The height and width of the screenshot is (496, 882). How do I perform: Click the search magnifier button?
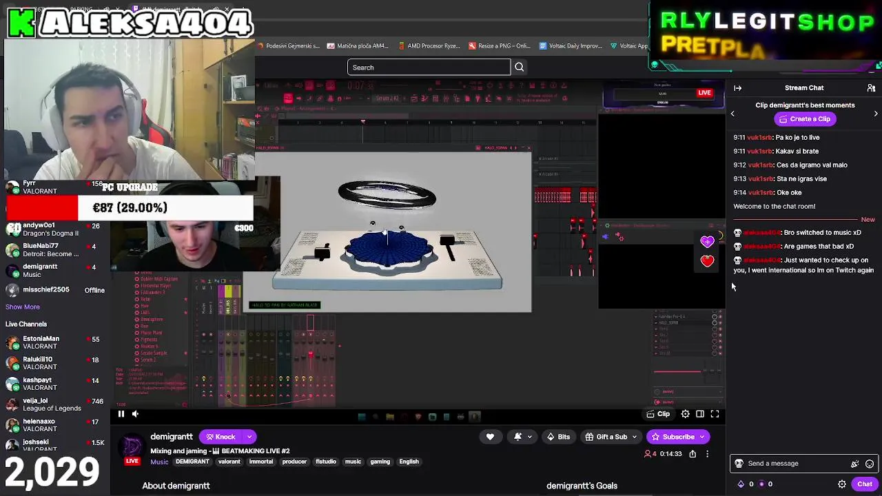(520, 68)
